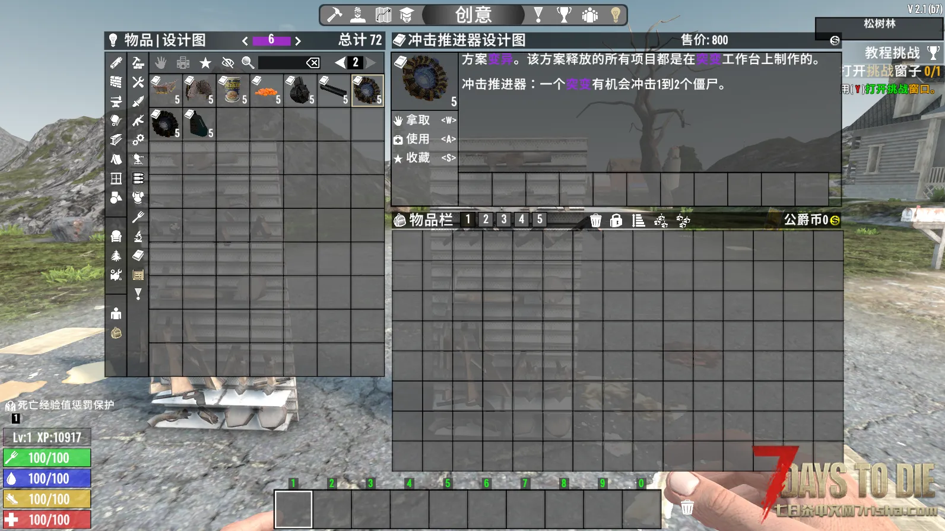Image resolution: width=945 pixels, height=531 pixels.
Task: Open the challenges trophy tab in top bar
Action: coord(564,15)
